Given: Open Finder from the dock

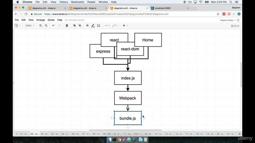Looking at the screenshot, I should [x=110, y=139].
